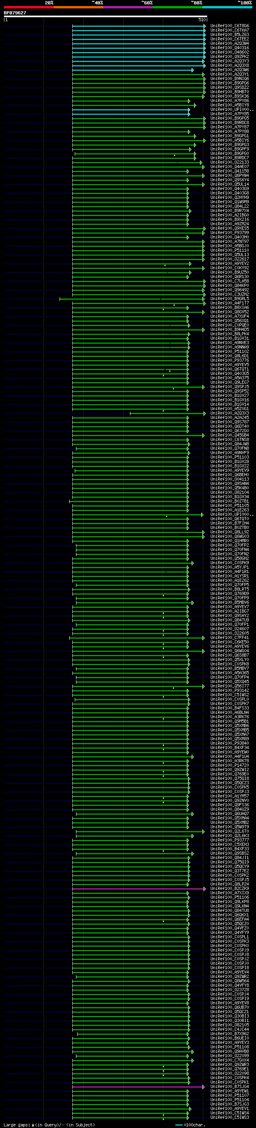Click the UniRef100_Q41158 hit label
Image resolution: width=256 pixels, height=1128 pixels.
(x=230, y=171)
